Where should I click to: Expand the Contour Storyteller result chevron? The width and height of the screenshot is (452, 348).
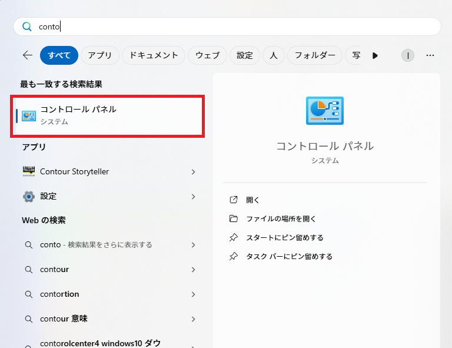(x=193, y=172)
